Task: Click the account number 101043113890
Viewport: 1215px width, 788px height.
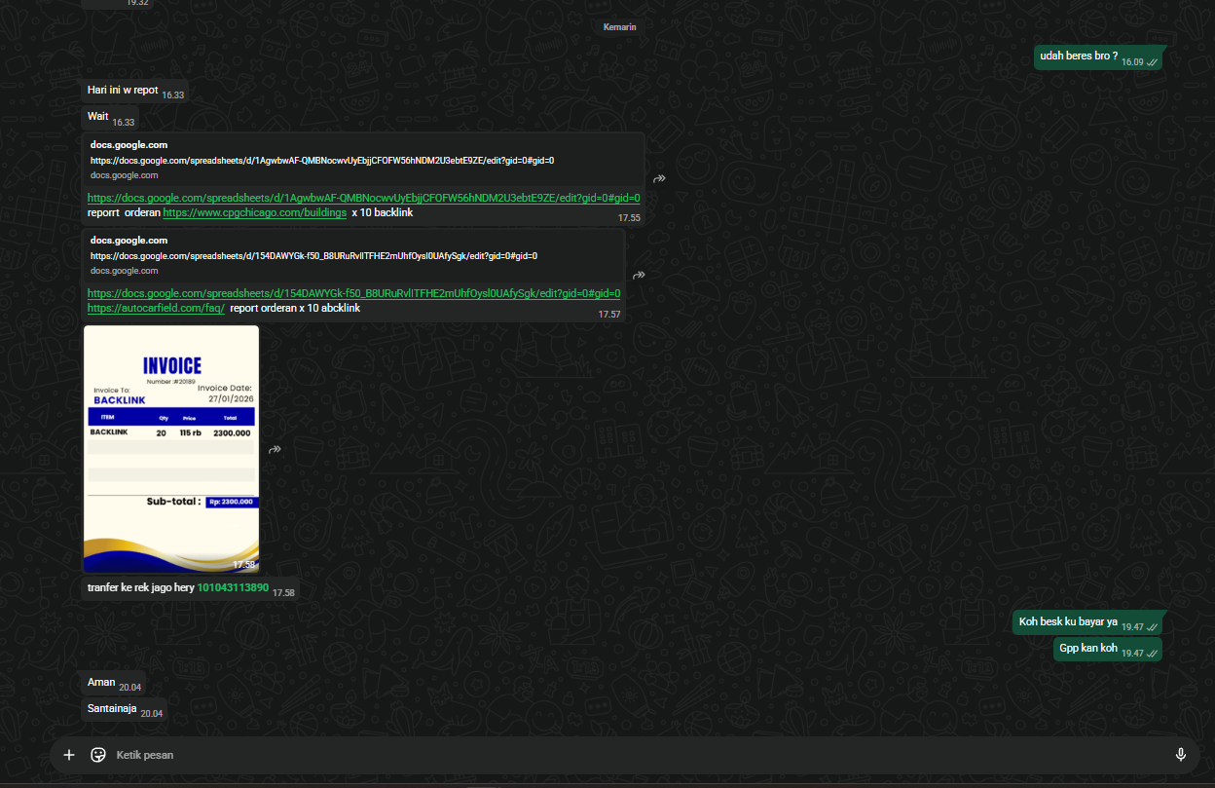Action: point(233,588)
